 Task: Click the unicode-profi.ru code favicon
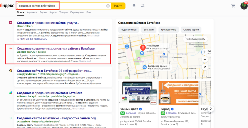point(11,48)
